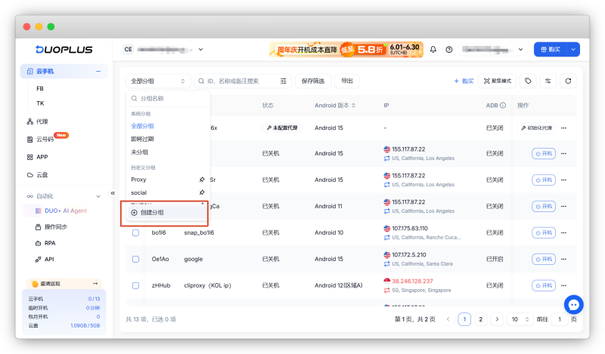Click the 保存筛选 button
605x354 pixels.
(313, 81)
